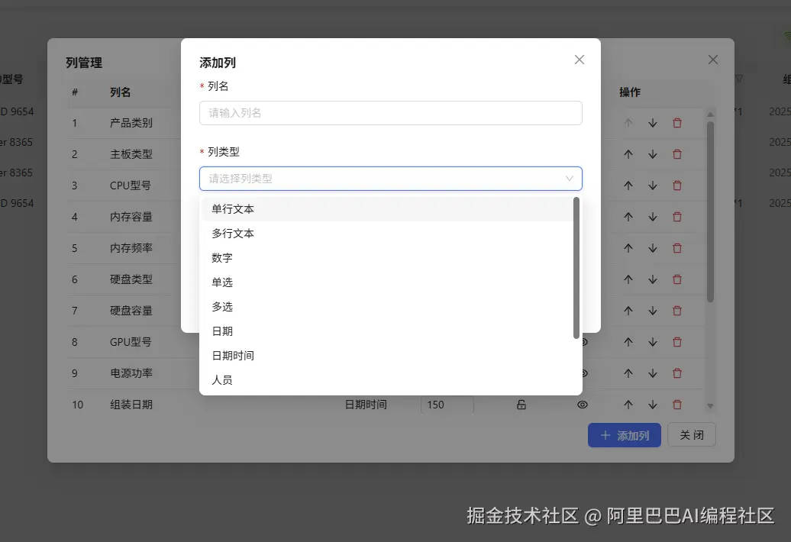This screenshot has width=791, height=542.
Task: Delete the CPU型号 column
Action: pos(677,186)
